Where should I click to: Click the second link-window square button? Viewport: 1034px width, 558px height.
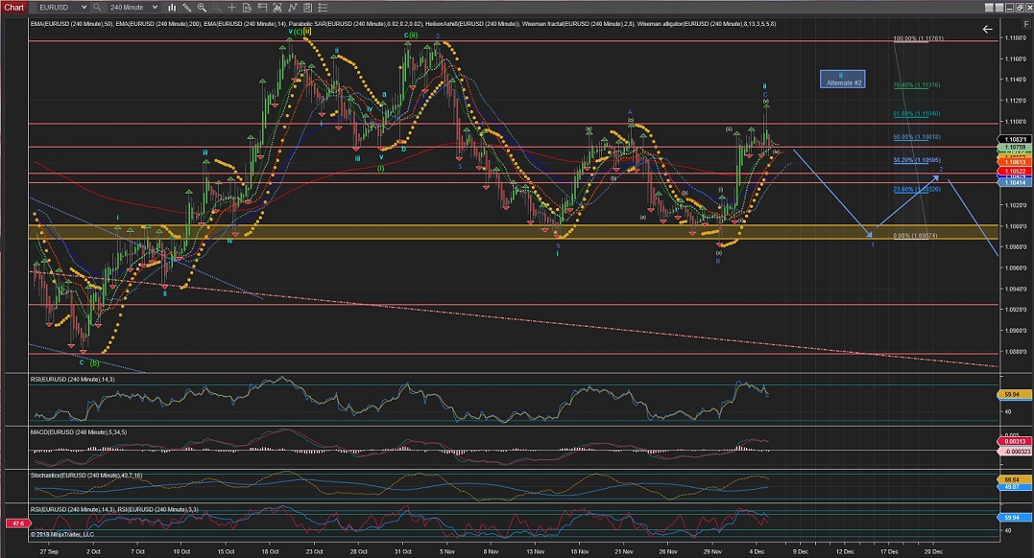pyautogui.click(x=999, y=8)
